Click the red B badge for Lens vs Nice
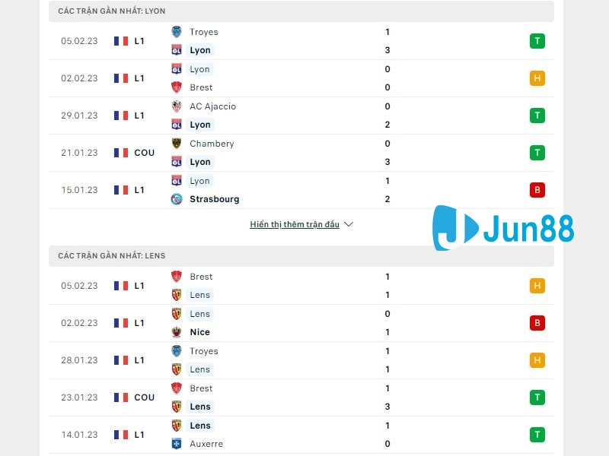This screenshot has width=609, height=456. pos(537,323)
